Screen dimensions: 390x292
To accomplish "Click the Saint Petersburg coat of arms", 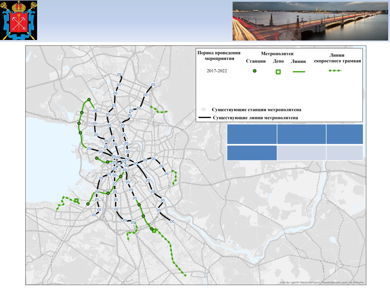I will [19, 20].
